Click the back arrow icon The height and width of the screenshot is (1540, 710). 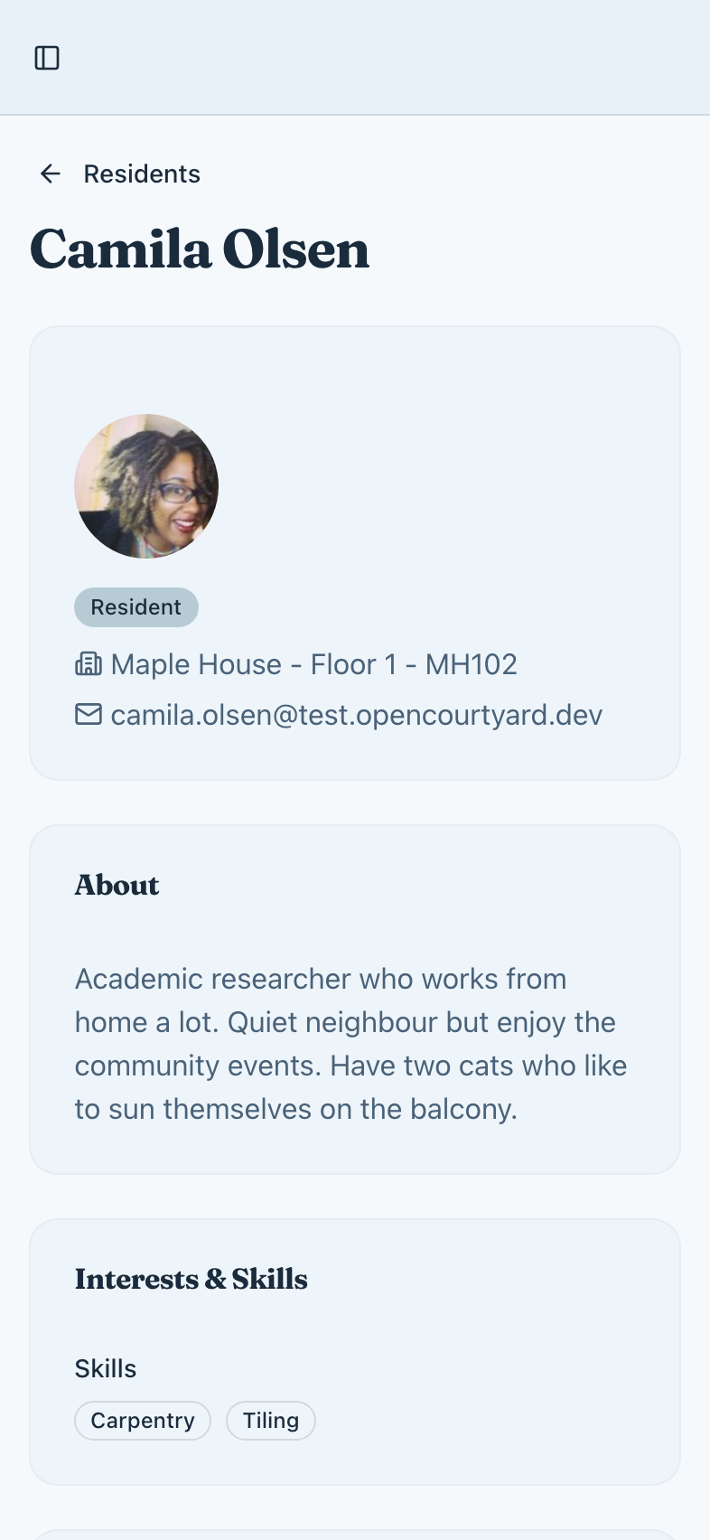(51, 174)
